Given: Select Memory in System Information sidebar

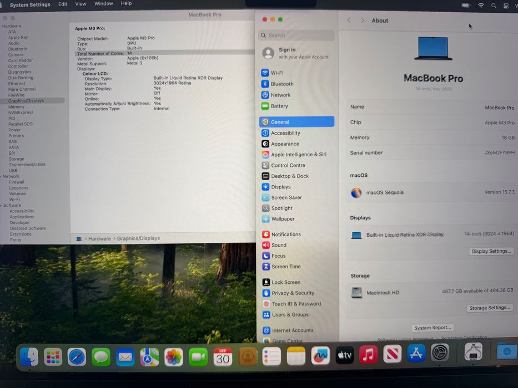Looking at the screenshot, I should (x=16, y=107).
